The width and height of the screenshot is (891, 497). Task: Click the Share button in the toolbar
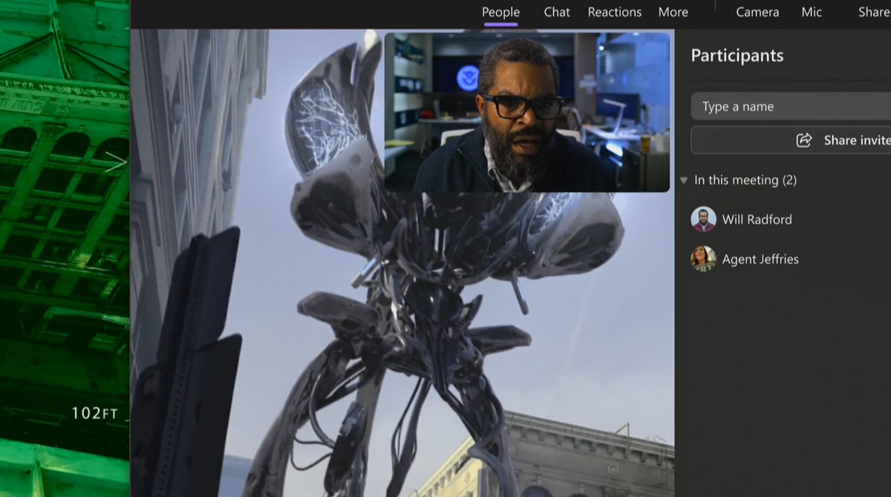[x=874, y=12]
